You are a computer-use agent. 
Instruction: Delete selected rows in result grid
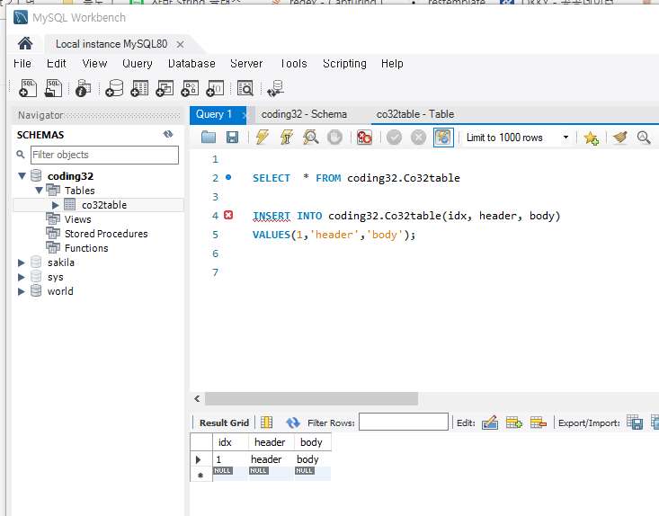pyautogui.click(x=539, y=423)
